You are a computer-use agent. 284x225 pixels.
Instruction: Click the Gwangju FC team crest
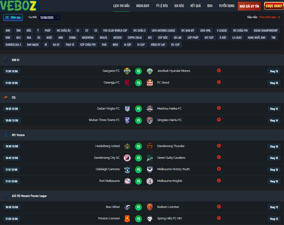(127, 83)
